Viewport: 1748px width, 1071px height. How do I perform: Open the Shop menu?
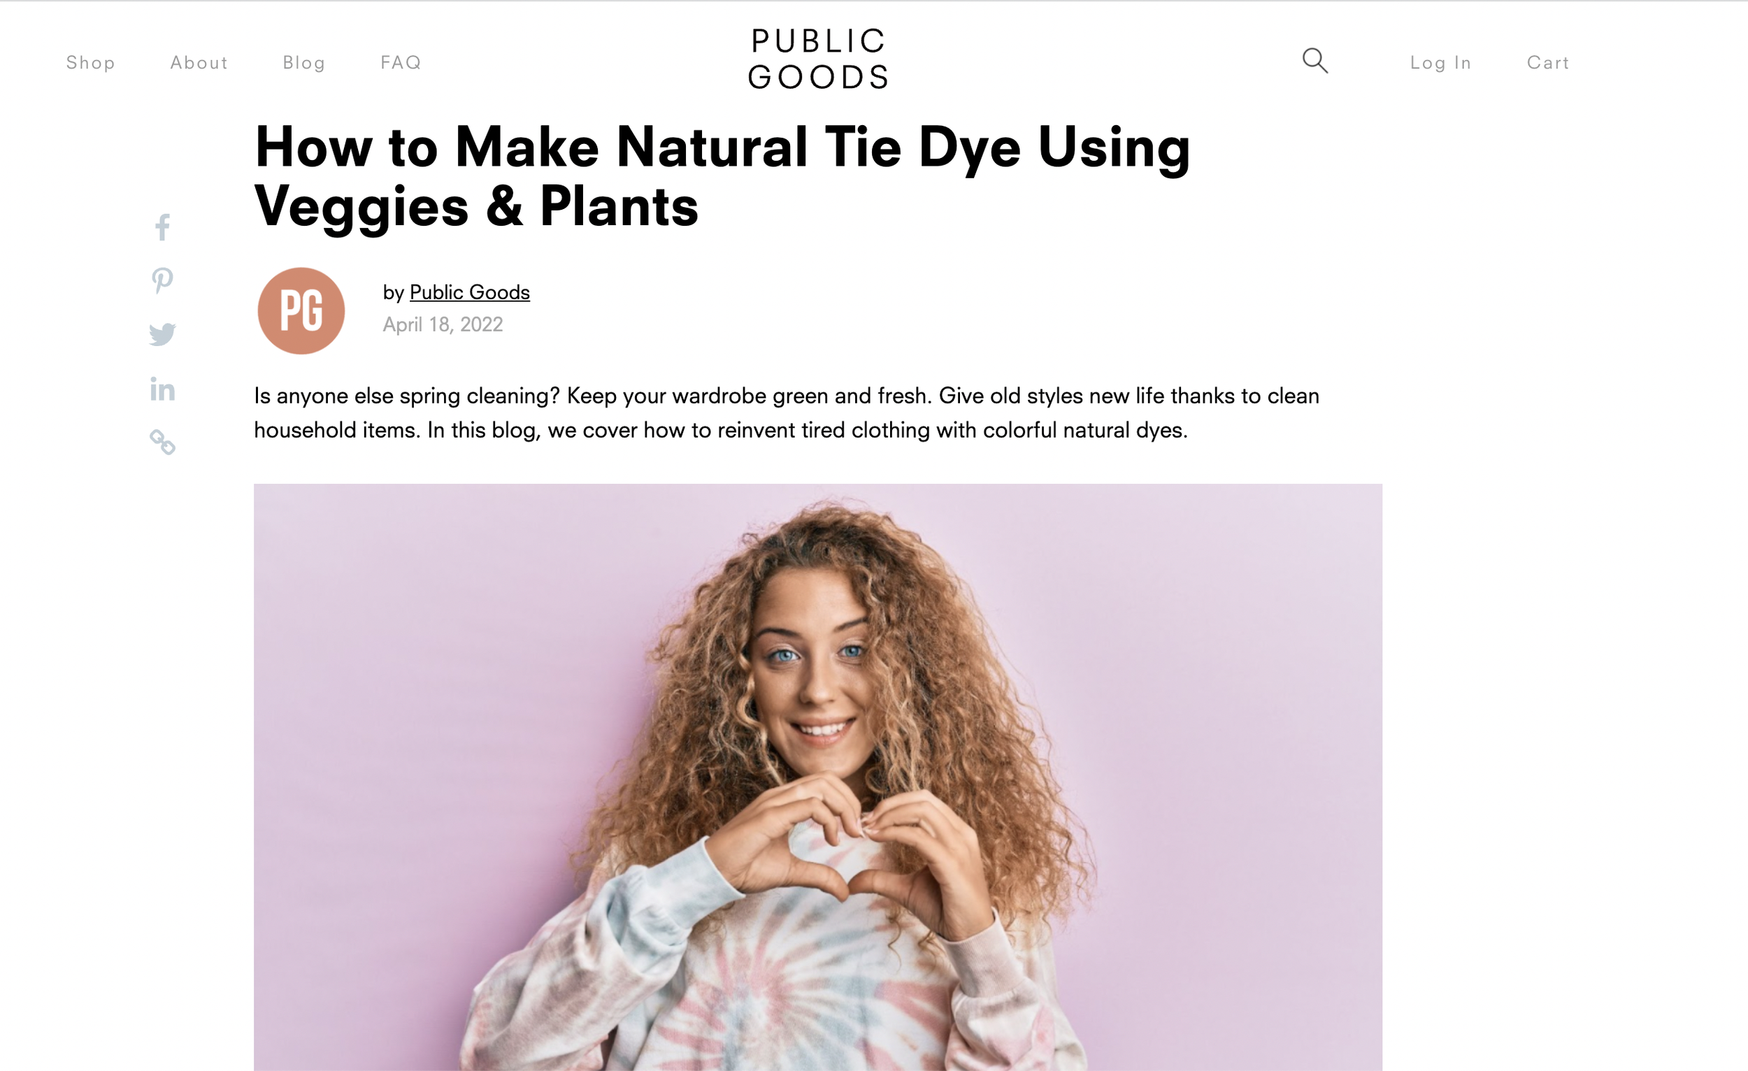pyautogui.click(x=91, y=62)
